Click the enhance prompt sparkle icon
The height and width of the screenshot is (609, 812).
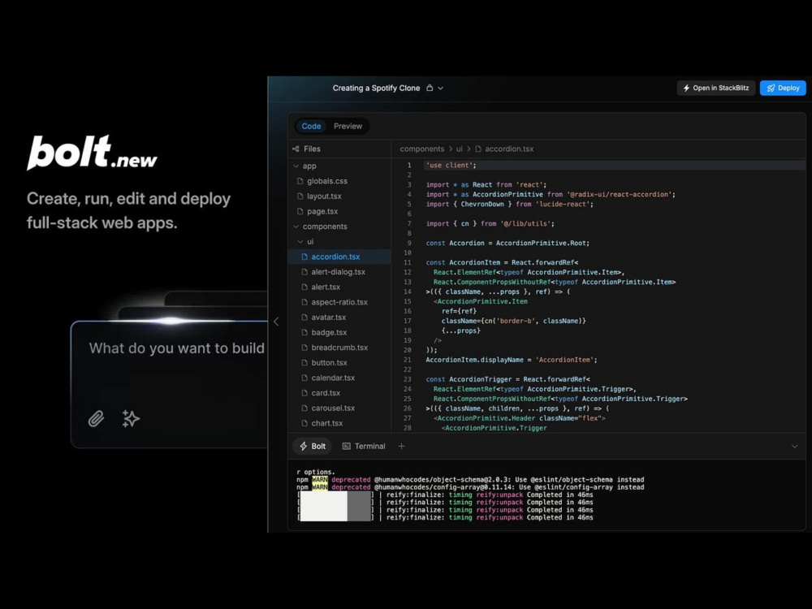[x=131, y=418]
